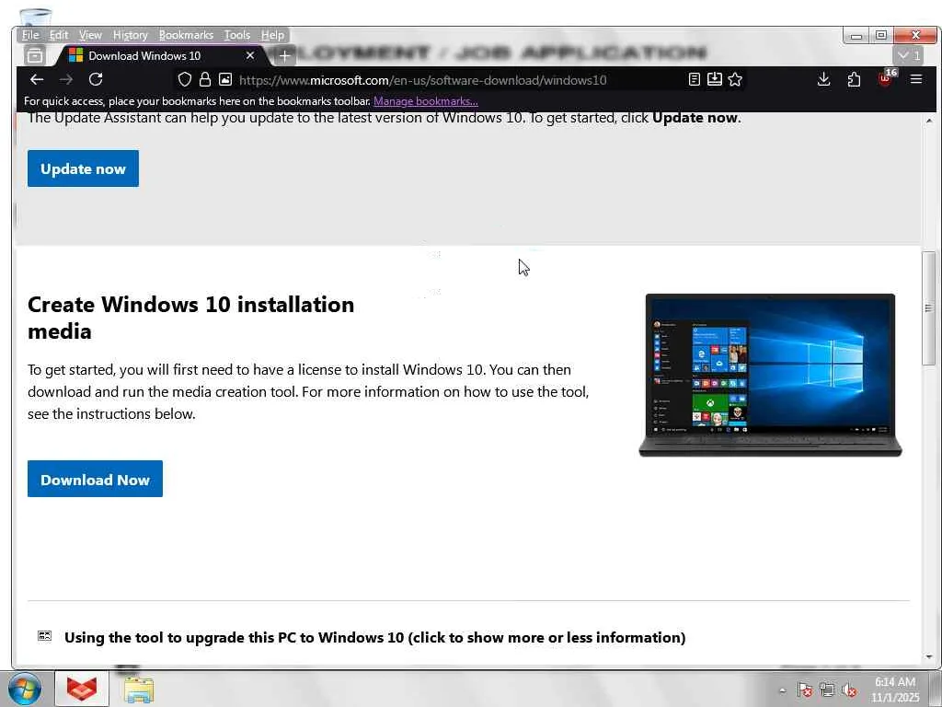Click the Manage bookmarks link
The width and height of the screenshot is (942, 707).
(425, 101)
